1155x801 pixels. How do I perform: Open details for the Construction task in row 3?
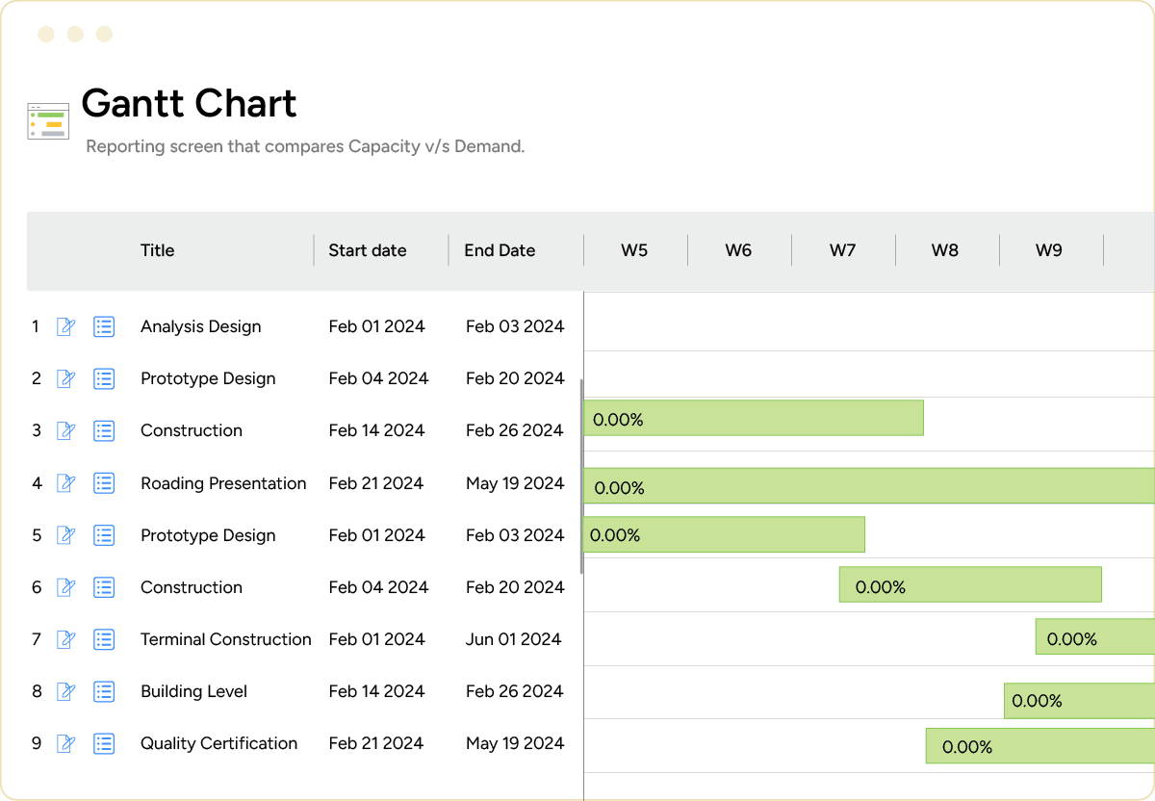point(103,430)
